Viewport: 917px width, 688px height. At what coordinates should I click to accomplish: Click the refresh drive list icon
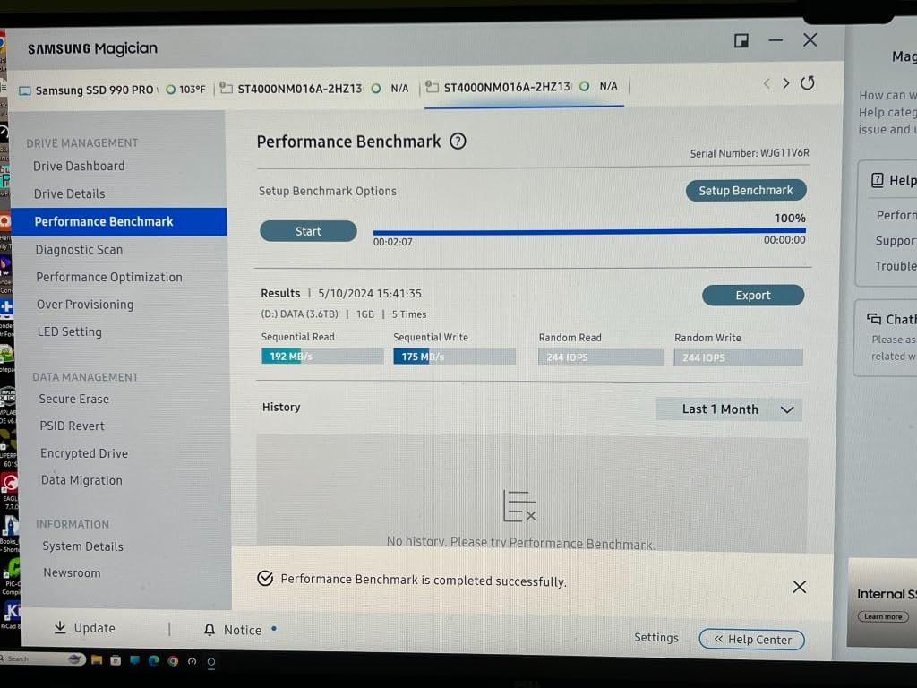(807, 83)
